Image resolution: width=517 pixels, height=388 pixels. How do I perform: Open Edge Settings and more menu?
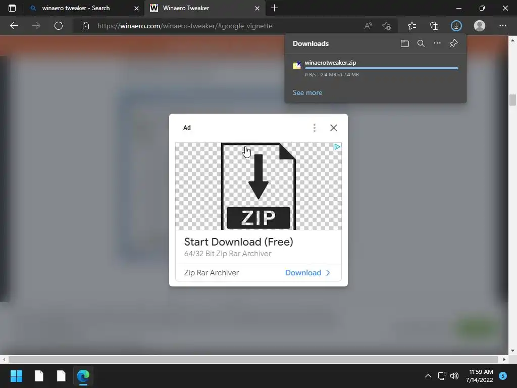click(x=502, y=26)
